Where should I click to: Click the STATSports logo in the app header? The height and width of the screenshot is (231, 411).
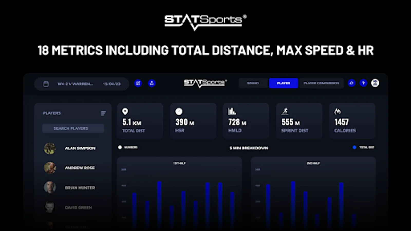[205, 83]
